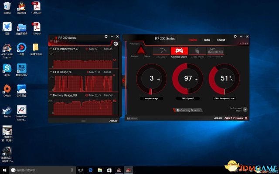Select "Max:100" in GPU Usage row
This screenshot has width=279, height=174.
95,72
